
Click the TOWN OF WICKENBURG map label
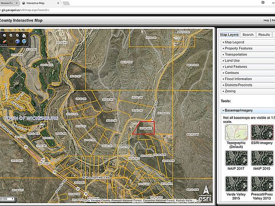coord(31,118)
